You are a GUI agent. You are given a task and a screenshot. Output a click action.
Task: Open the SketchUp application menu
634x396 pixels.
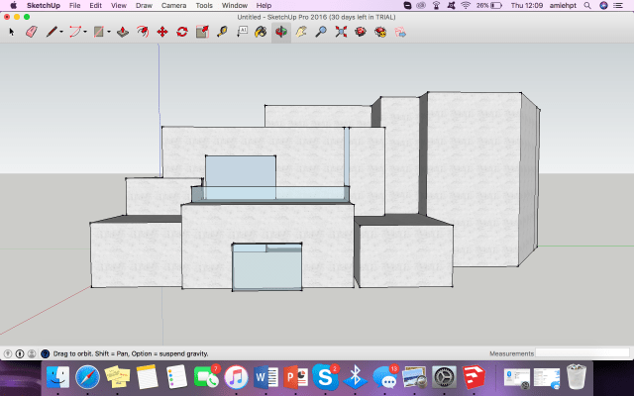(x=44, y=6)
